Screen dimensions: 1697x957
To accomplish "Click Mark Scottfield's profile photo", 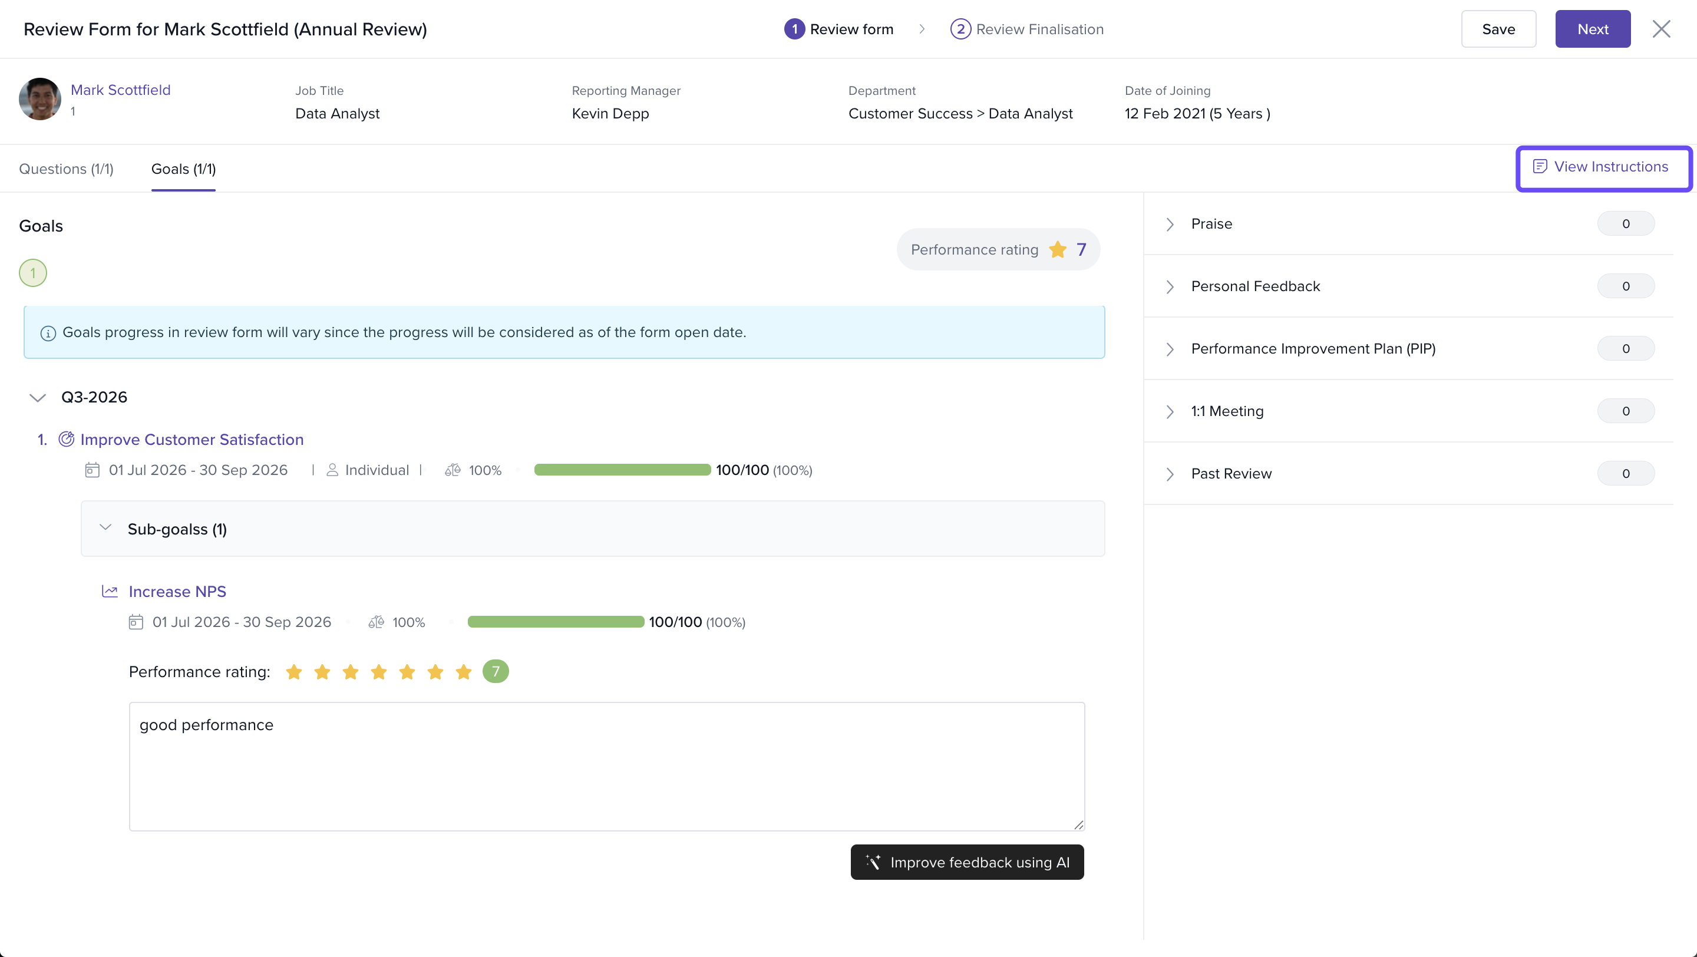I will click(39, 100).
